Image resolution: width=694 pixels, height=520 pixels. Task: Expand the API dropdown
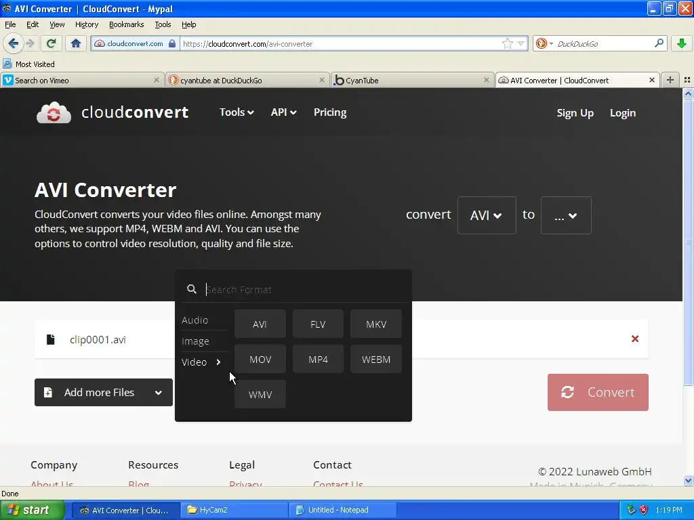click(x=283, y=112)
